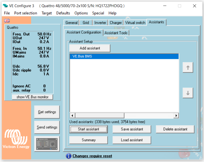This screenshot has height=162, width=204.
Task: Click Add assistant button
Action: coord(90,48)
